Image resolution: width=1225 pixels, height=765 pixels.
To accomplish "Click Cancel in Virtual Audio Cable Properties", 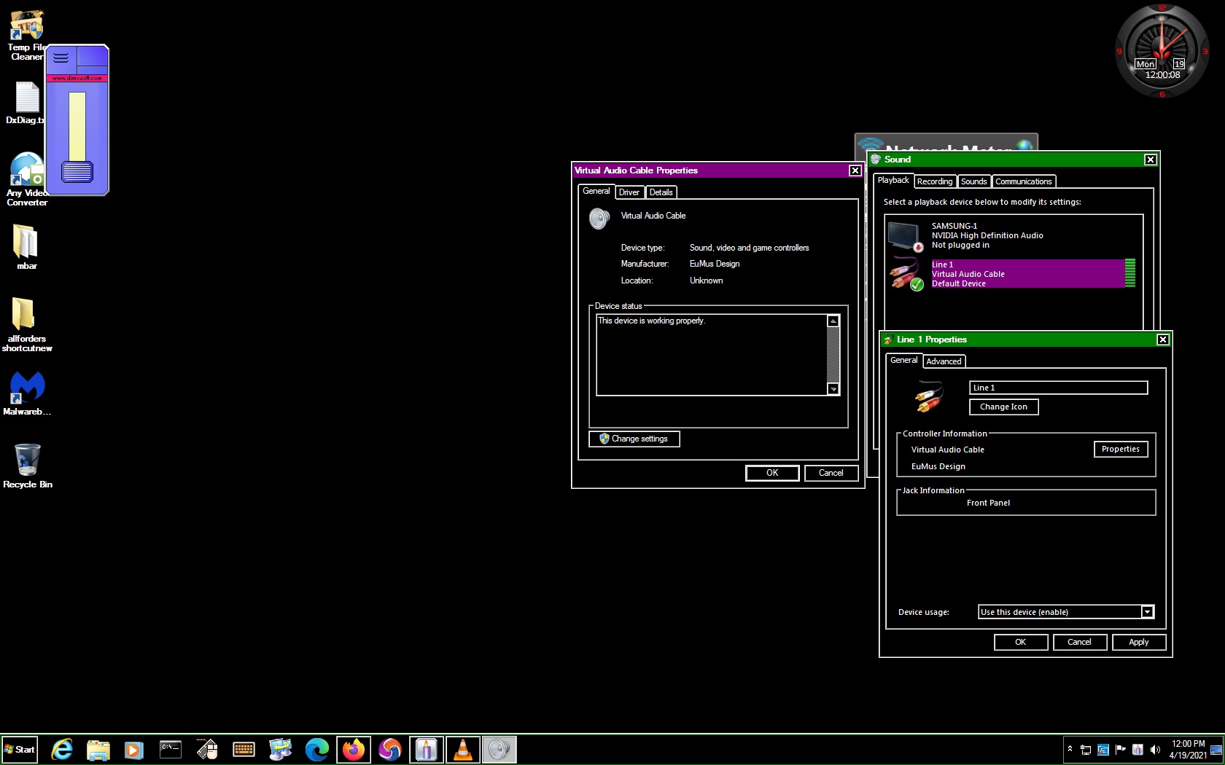I will pyautogui.click(x=831, y=473).
